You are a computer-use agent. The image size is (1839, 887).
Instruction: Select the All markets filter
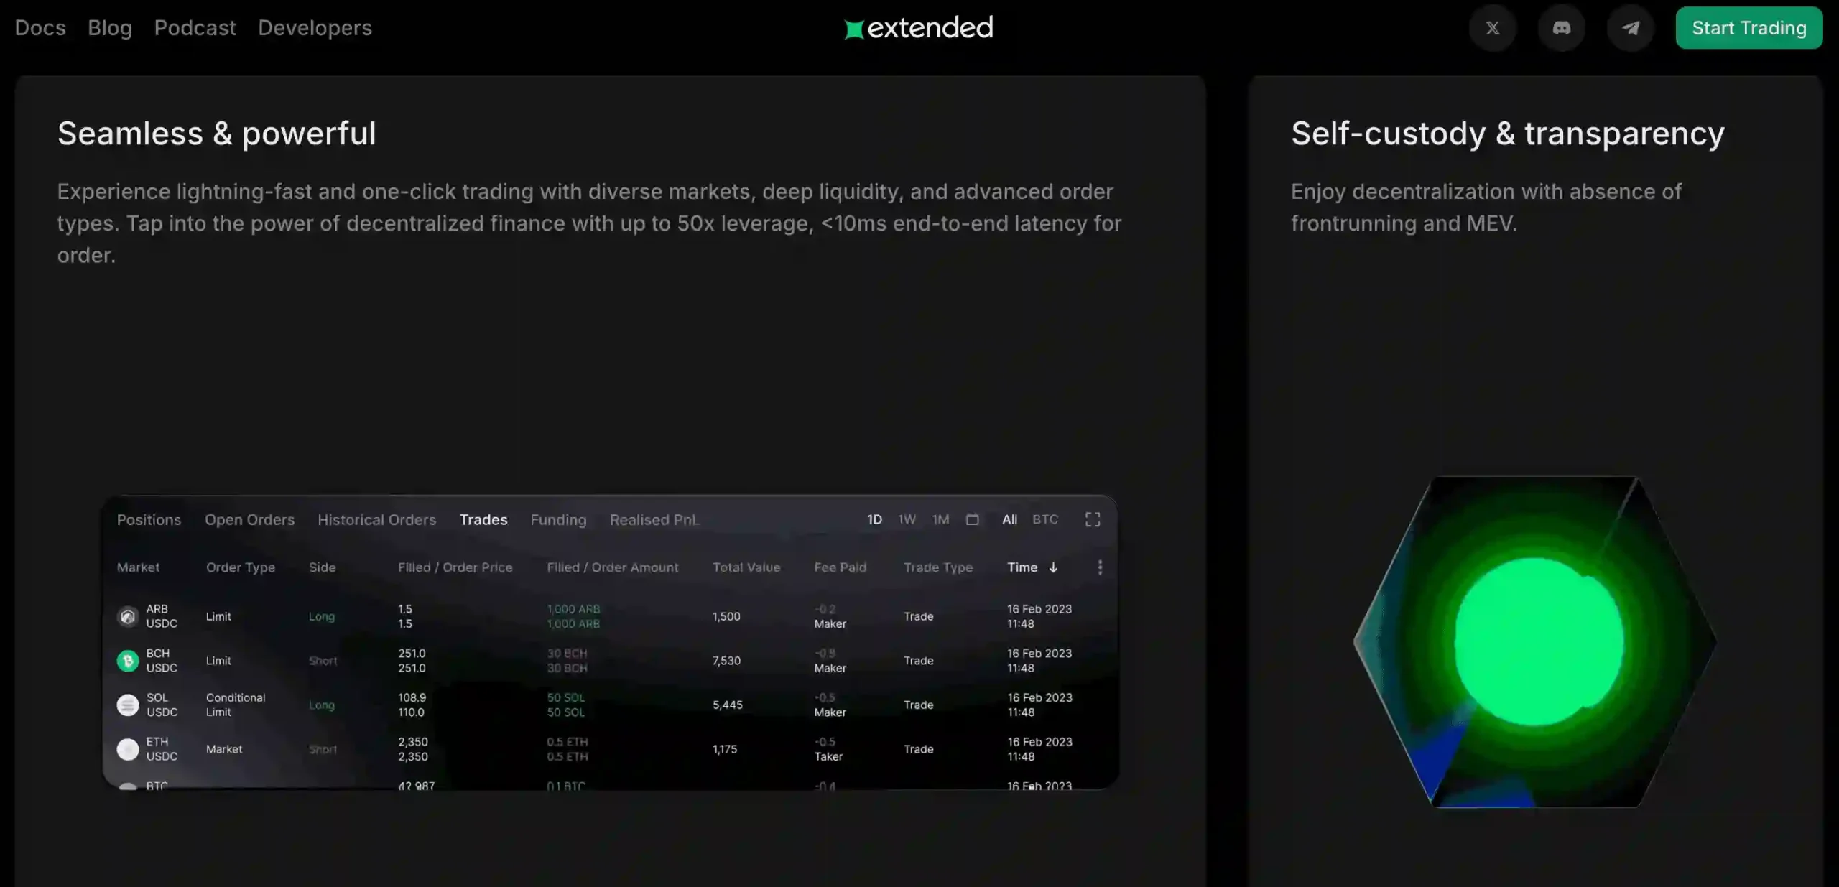click(x=1009, y=519)
